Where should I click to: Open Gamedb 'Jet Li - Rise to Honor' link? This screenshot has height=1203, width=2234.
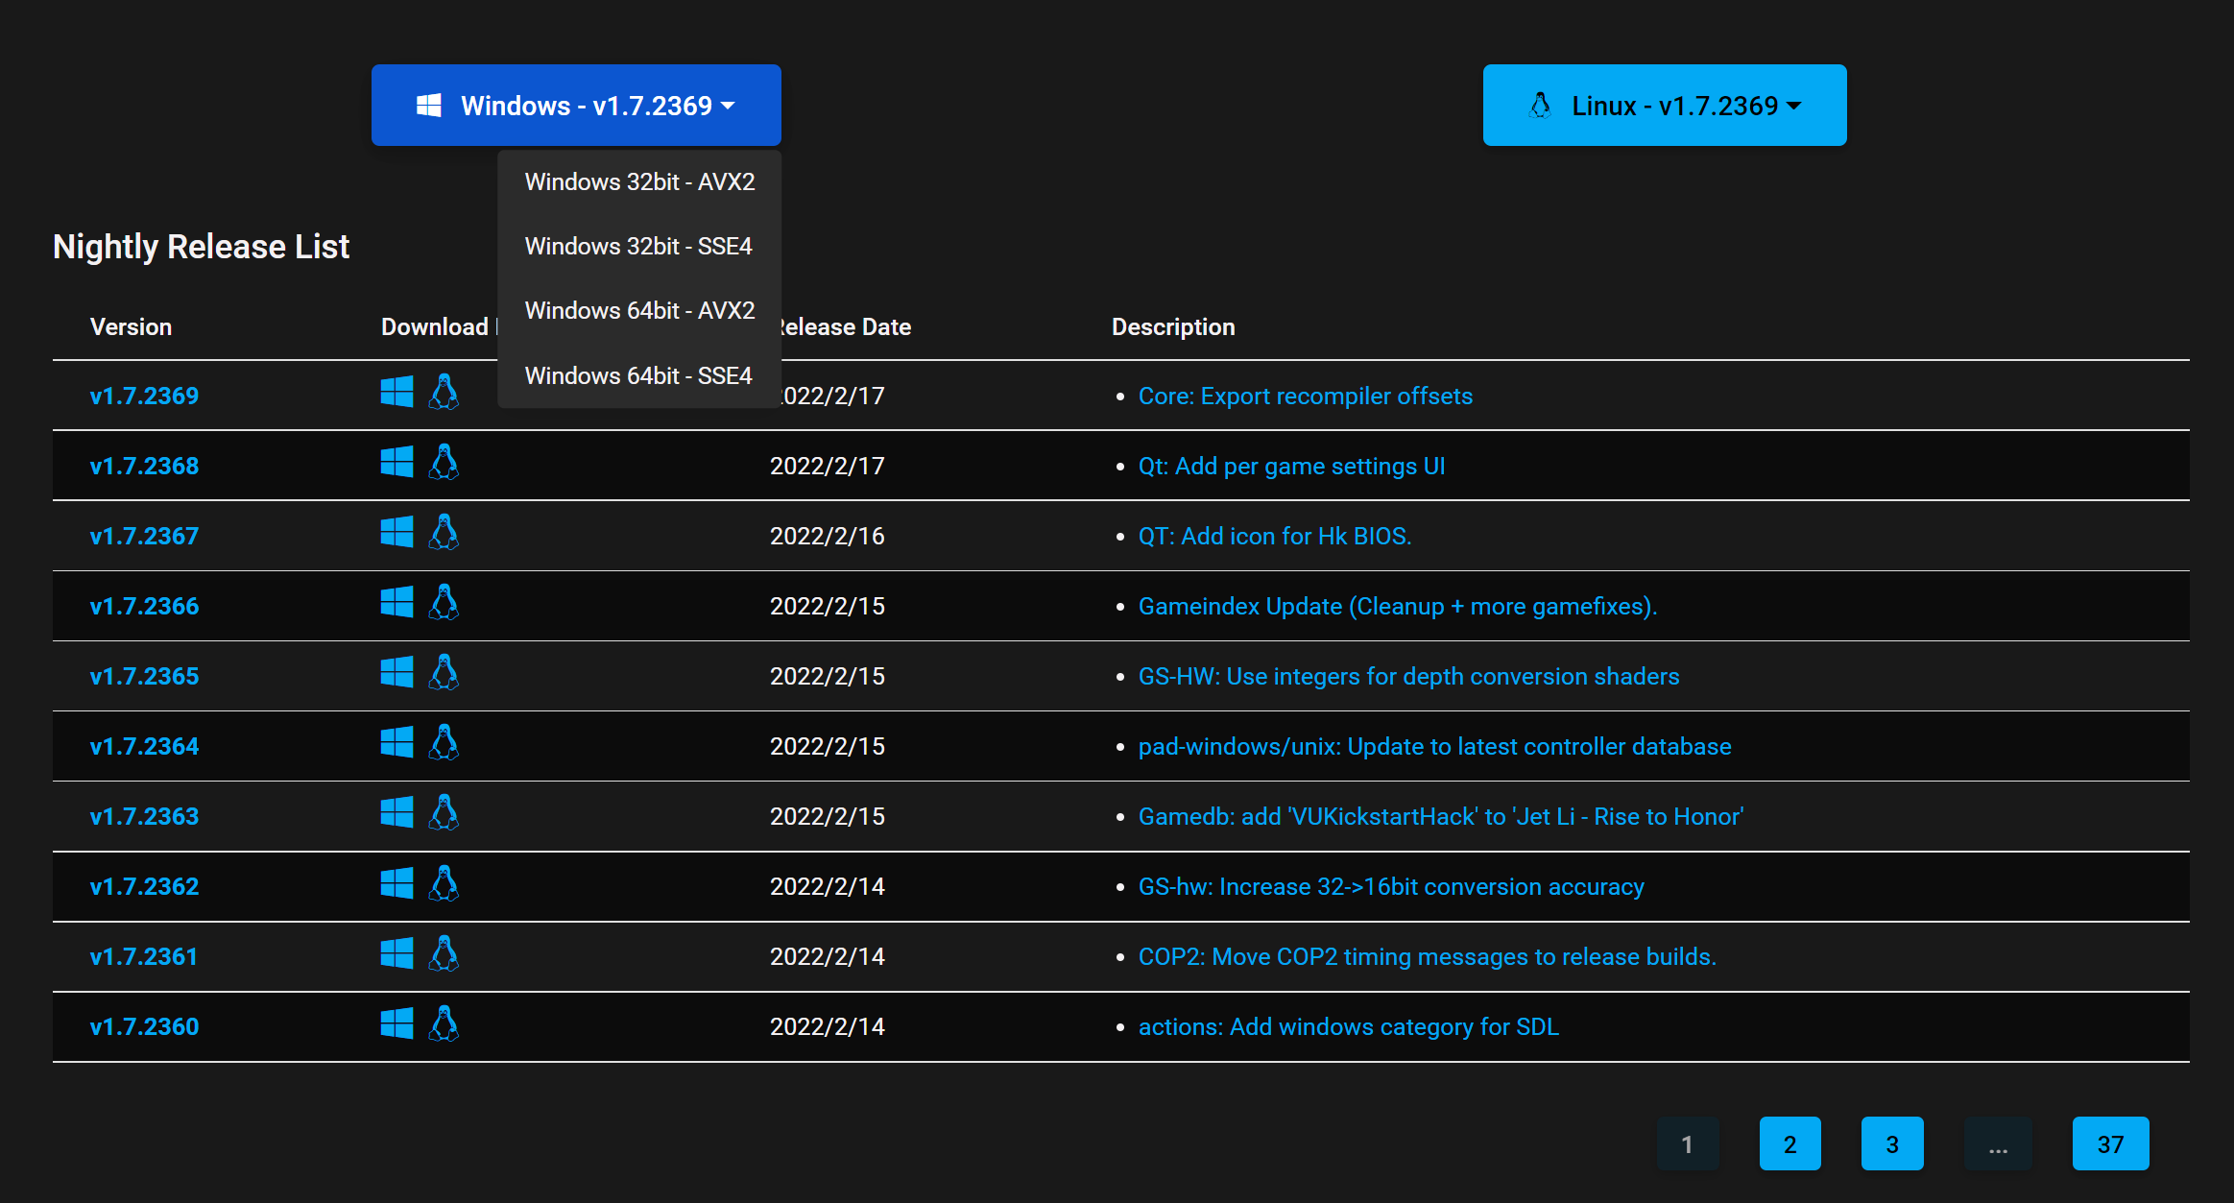tap(1440, 816)
